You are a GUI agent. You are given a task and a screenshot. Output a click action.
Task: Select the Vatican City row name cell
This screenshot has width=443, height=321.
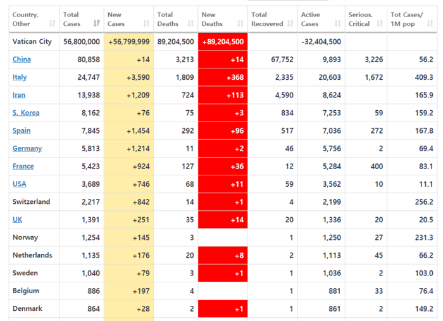34,42
